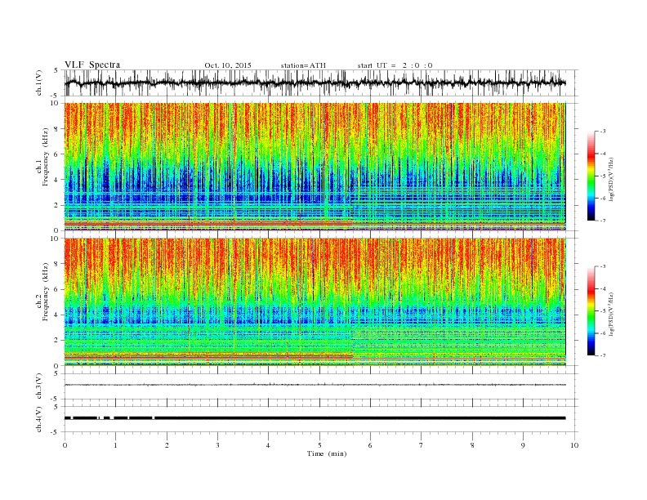
Task: Click the 'VLF Spectra' title text
Action: point(92,65)
